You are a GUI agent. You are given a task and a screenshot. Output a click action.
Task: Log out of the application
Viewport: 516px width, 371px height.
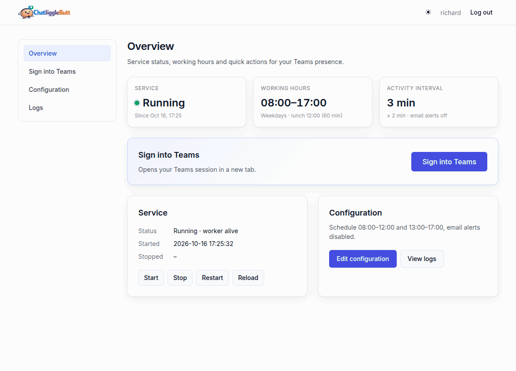481,12
